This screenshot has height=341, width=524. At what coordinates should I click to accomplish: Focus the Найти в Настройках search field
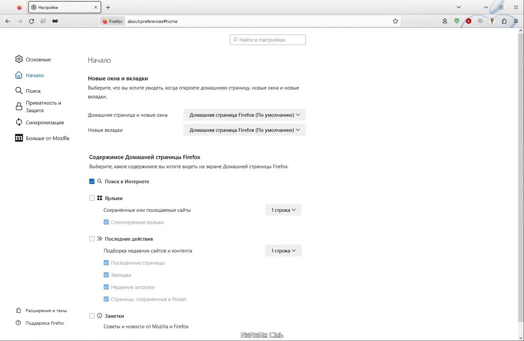tap(268, 40)
